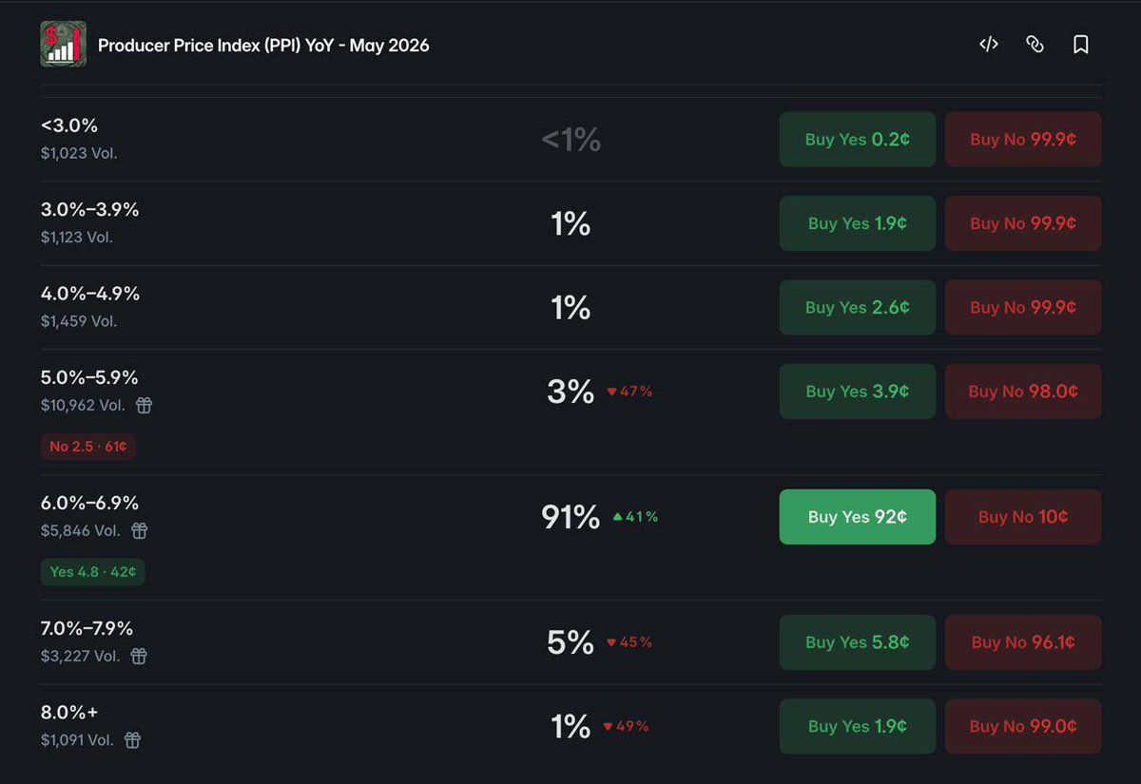
Task: Open the 'Yes 4.8 · 42¢' position tag
Action: pyautogui.click(x=92, y=572)
